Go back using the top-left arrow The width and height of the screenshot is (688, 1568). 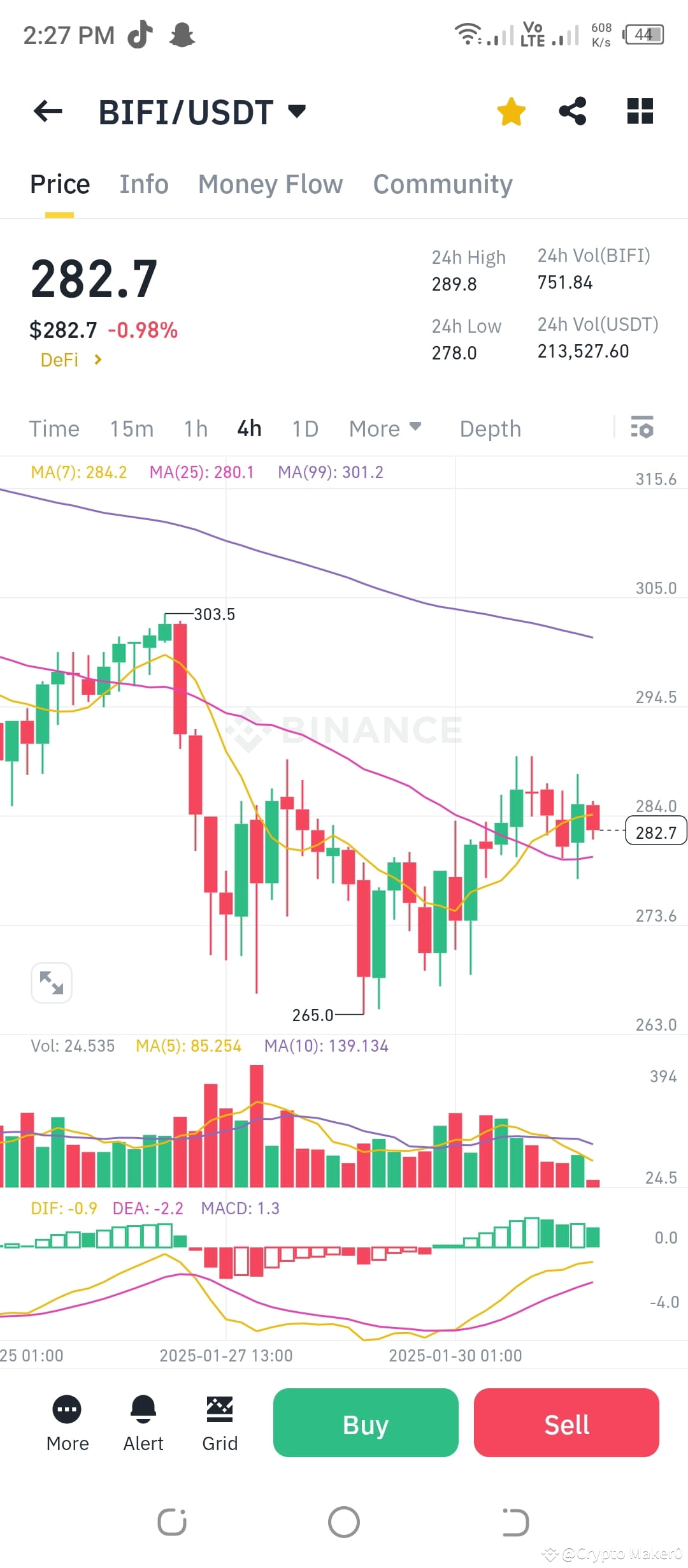[48, 111]
